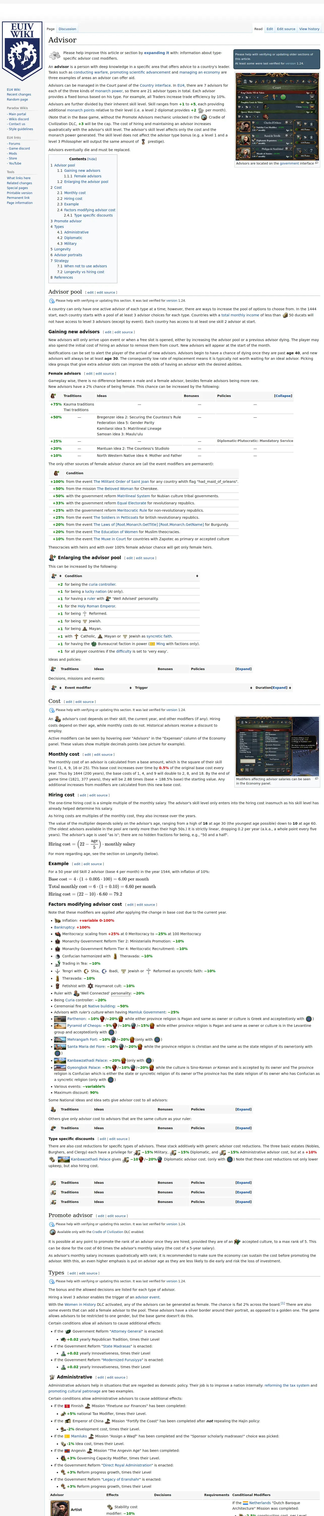This screenshot has height=1516, width=324.
Task: Click the Parthenon monument thumbnail icon
Action: pos(60,1018)
